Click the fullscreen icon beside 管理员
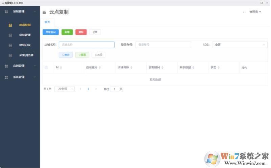The height and width of the screenshot is (168, 271). 244,12
